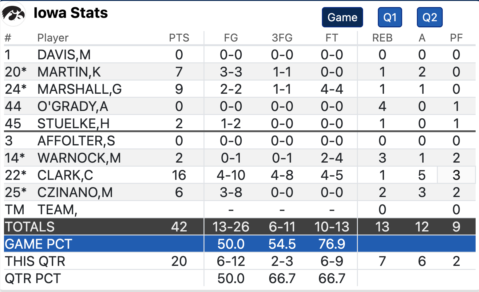Sort by the REB column header
The image size is (479, 292).
382,37
